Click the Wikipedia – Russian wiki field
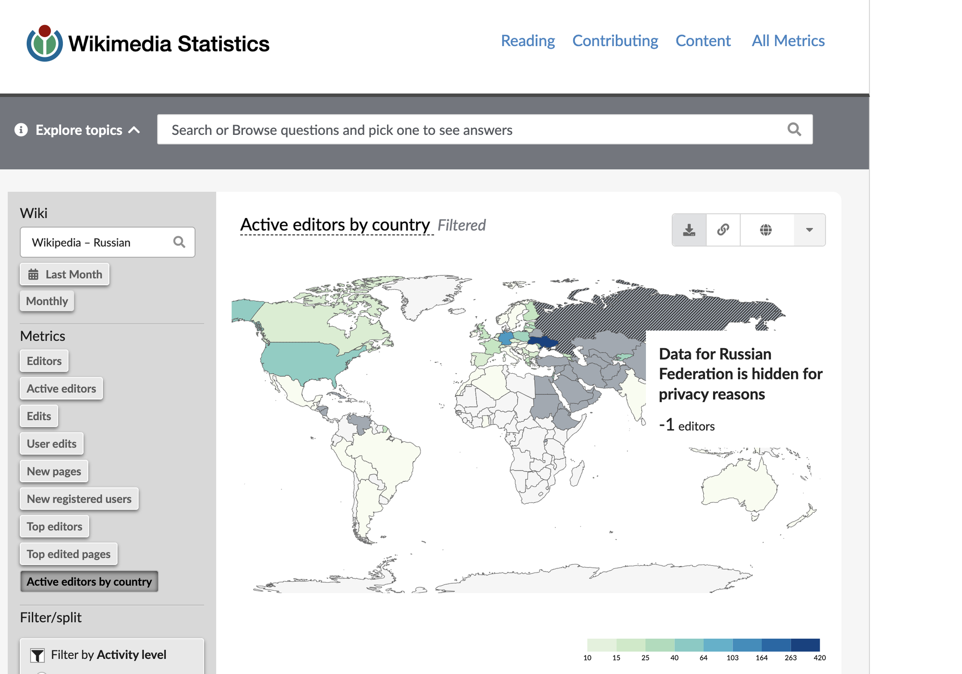Image resolution: width=962 pixels, height=674 pixels. point(108,242)
